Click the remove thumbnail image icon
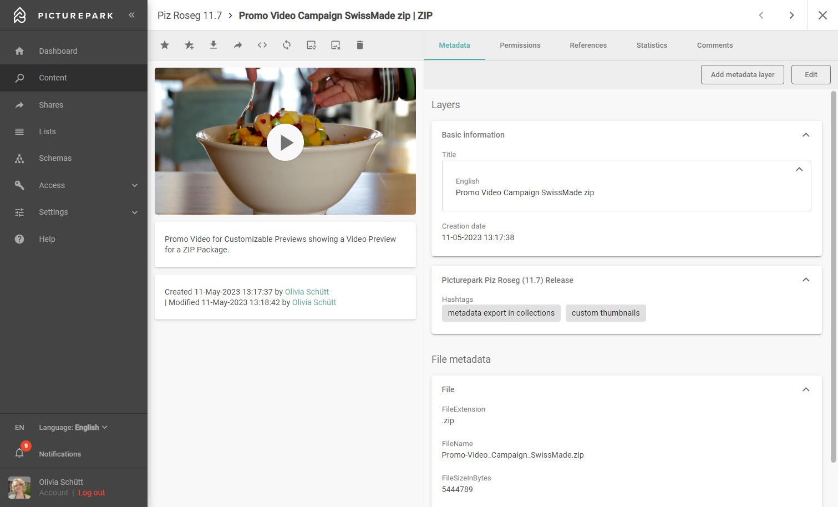This screenshot has height=507, width=838. [336, 45]
